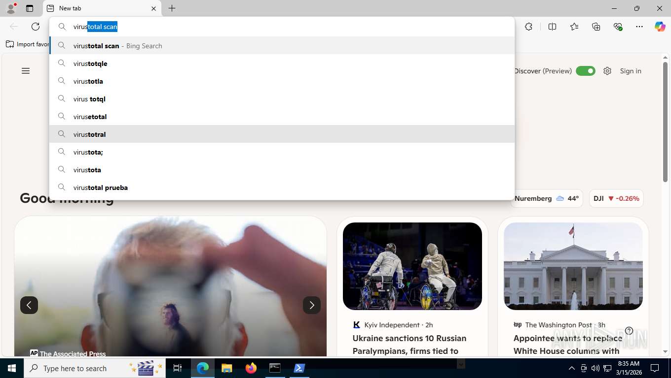Open the Favorites star icon

(x=574, y=27)
